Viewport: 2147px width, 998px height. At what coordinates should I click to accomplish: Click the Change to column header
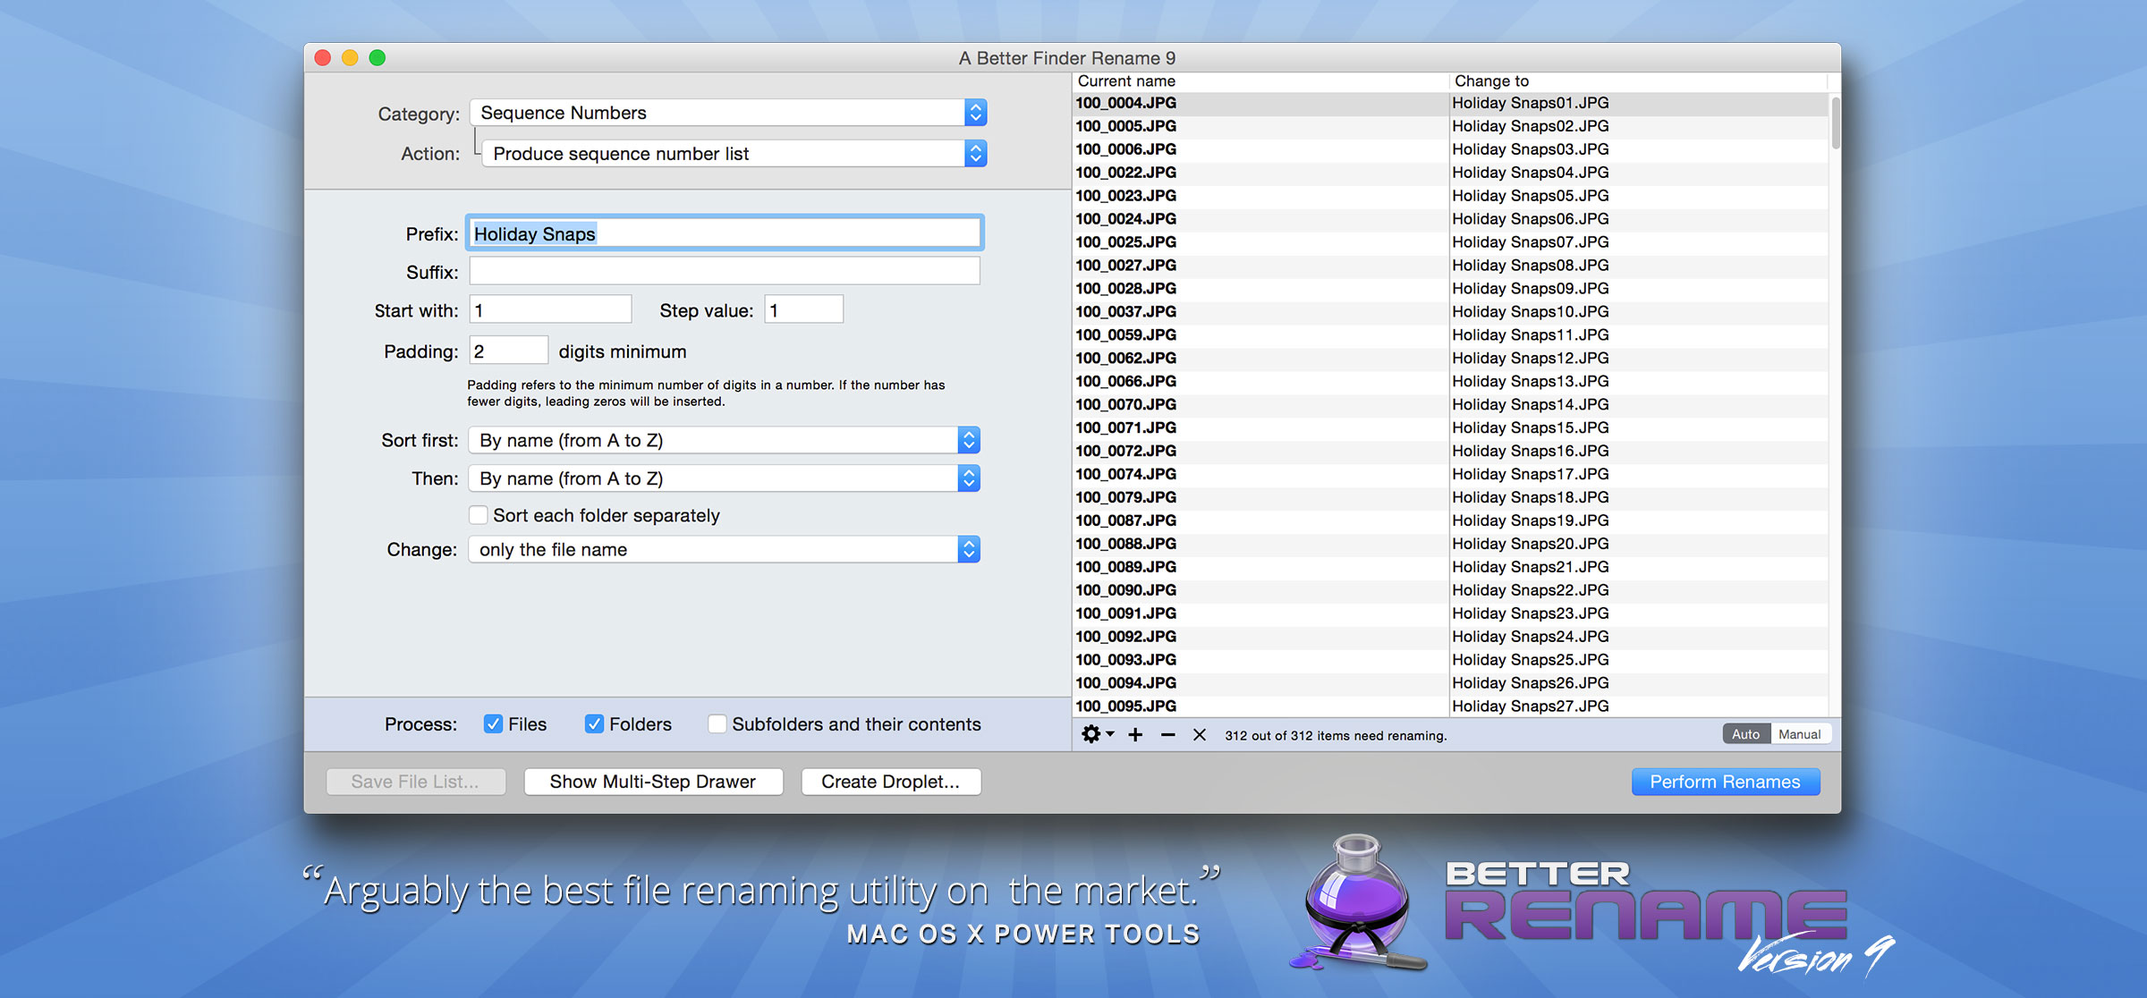click(1638, 80)
